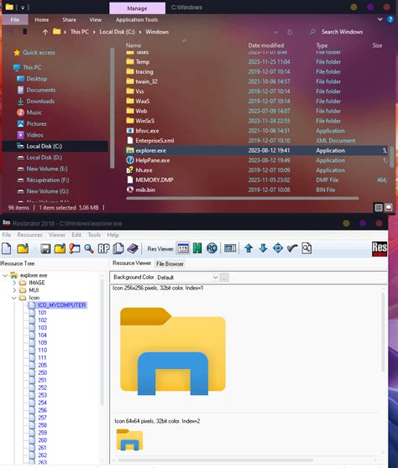The image size is (398, 468).
Task: Click the purple book help icon
Action: coord(133,248)
